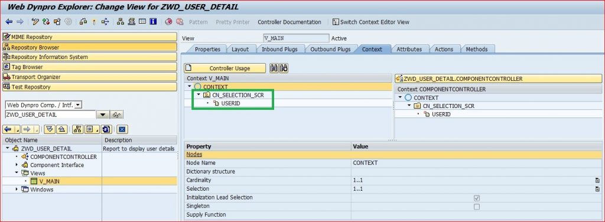Expand the Windows tree node
Image resolution: width=605 pixels, height=222 pixels.
[x=17, y=190]
